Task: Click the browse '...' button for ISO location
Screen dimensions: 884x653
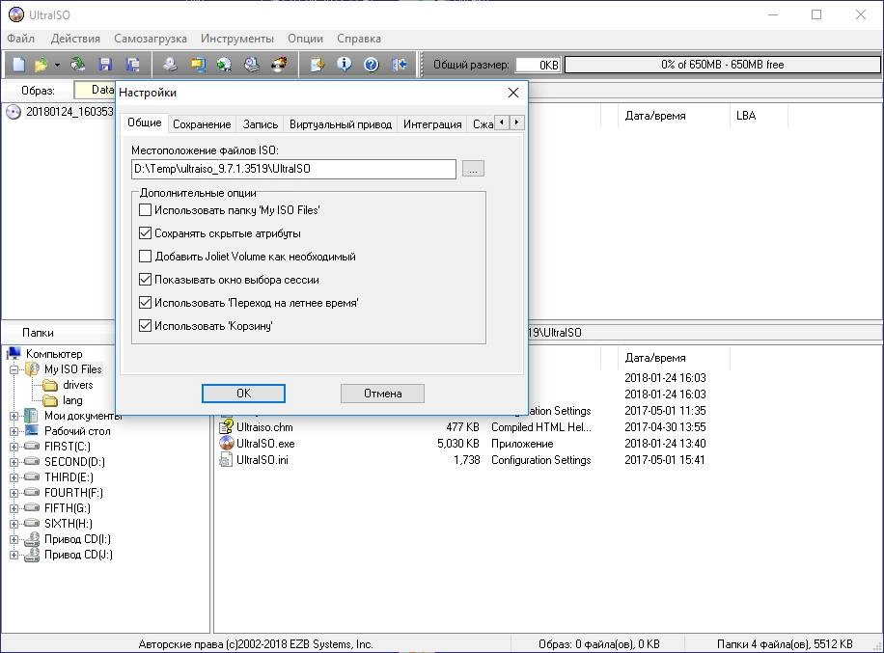Action: (473, 169)
